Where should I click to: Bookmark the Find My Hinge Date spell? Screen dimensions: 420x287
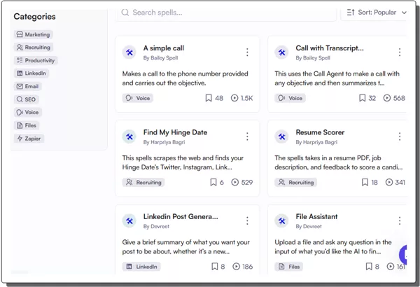(213, 183)
